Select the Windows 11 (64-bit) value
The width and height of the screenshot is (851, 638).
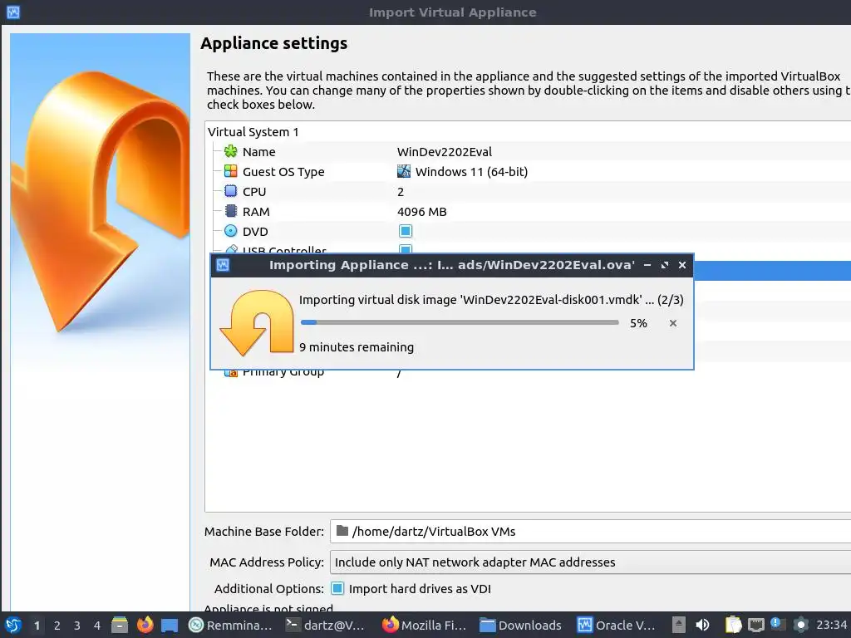(472, 171)
